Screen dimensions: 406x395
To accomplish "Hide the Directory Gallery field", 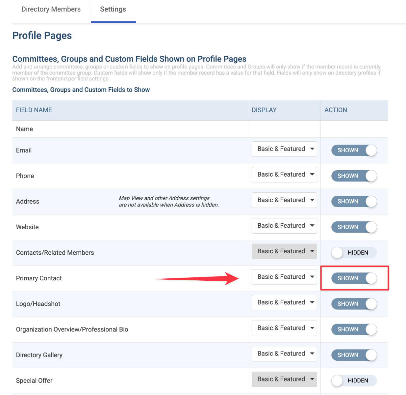I will point(354,355).
